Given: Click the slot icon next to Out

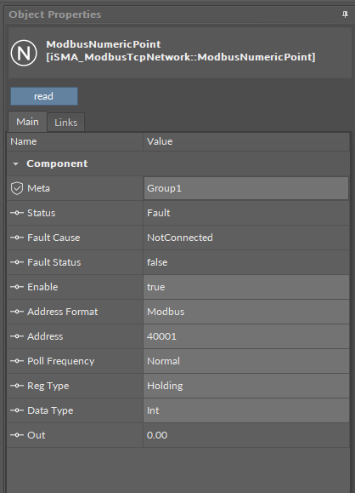Looking at the screenshot, I should (17, 435).
